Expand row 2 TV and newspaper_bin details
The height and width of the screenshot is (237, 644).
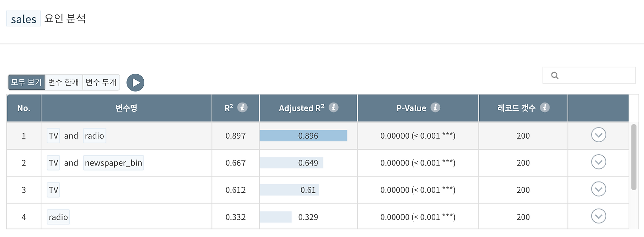click(598, 162)
